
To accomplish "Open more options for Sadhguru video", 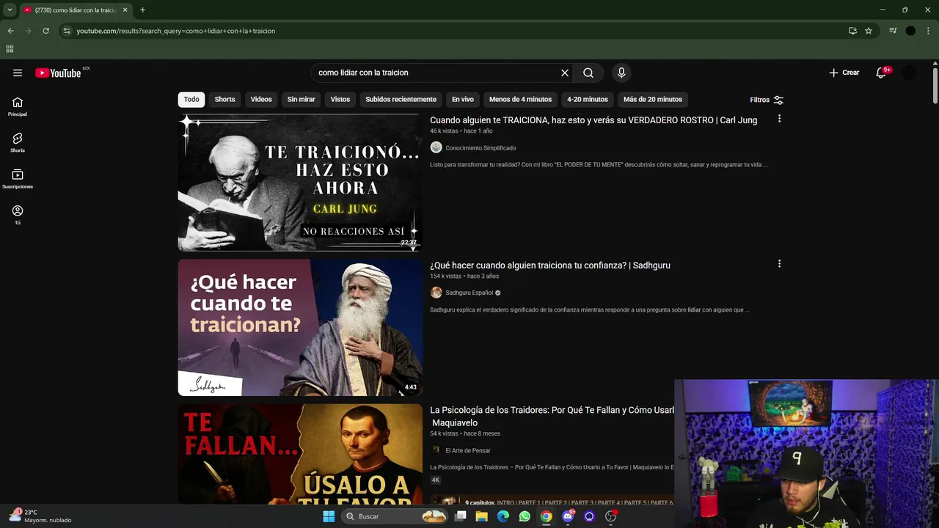I will 779,264.
